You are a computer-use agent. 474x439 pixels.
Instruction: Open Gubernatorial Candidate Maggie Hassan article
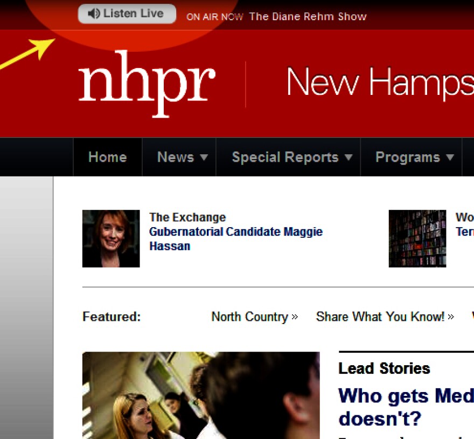tap(236, 239)
